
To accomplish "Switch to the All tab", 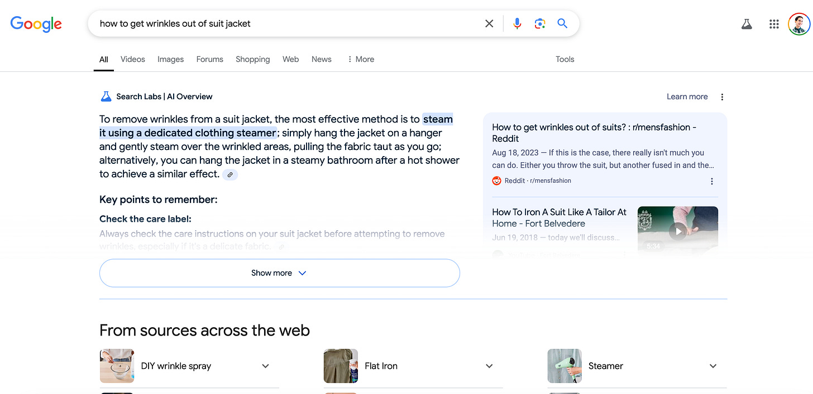I will (104, 59).
